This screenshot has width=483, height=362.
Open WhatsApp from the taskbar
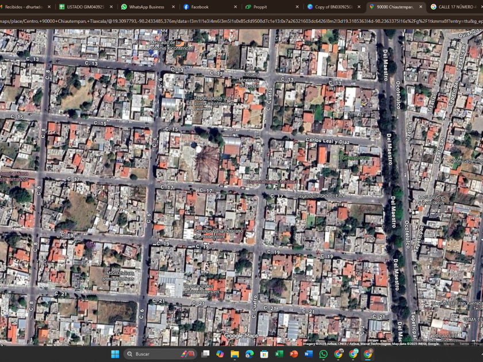(323, 354)
